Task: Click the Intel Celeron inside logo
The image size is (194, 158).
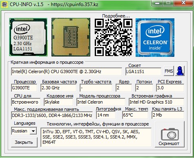Action: click(155, 37)
